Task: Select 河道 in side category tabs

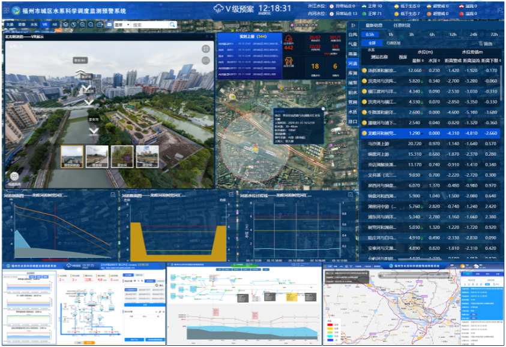Action: 352,63
